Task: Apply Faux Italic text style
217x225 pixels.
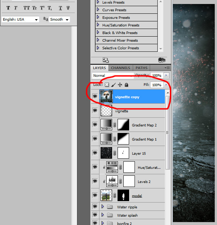Action: [x=16, y=8]
